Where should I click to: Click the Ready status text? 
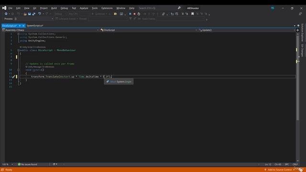coord(9,170)
